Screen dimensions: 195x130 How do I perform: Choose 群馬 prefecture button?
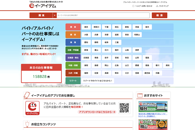coord(127,27)
